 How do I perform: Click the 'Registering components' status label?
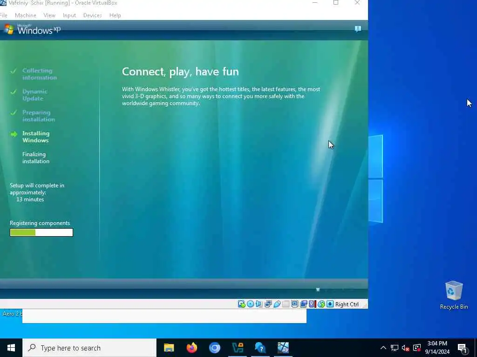pos(40,223)
